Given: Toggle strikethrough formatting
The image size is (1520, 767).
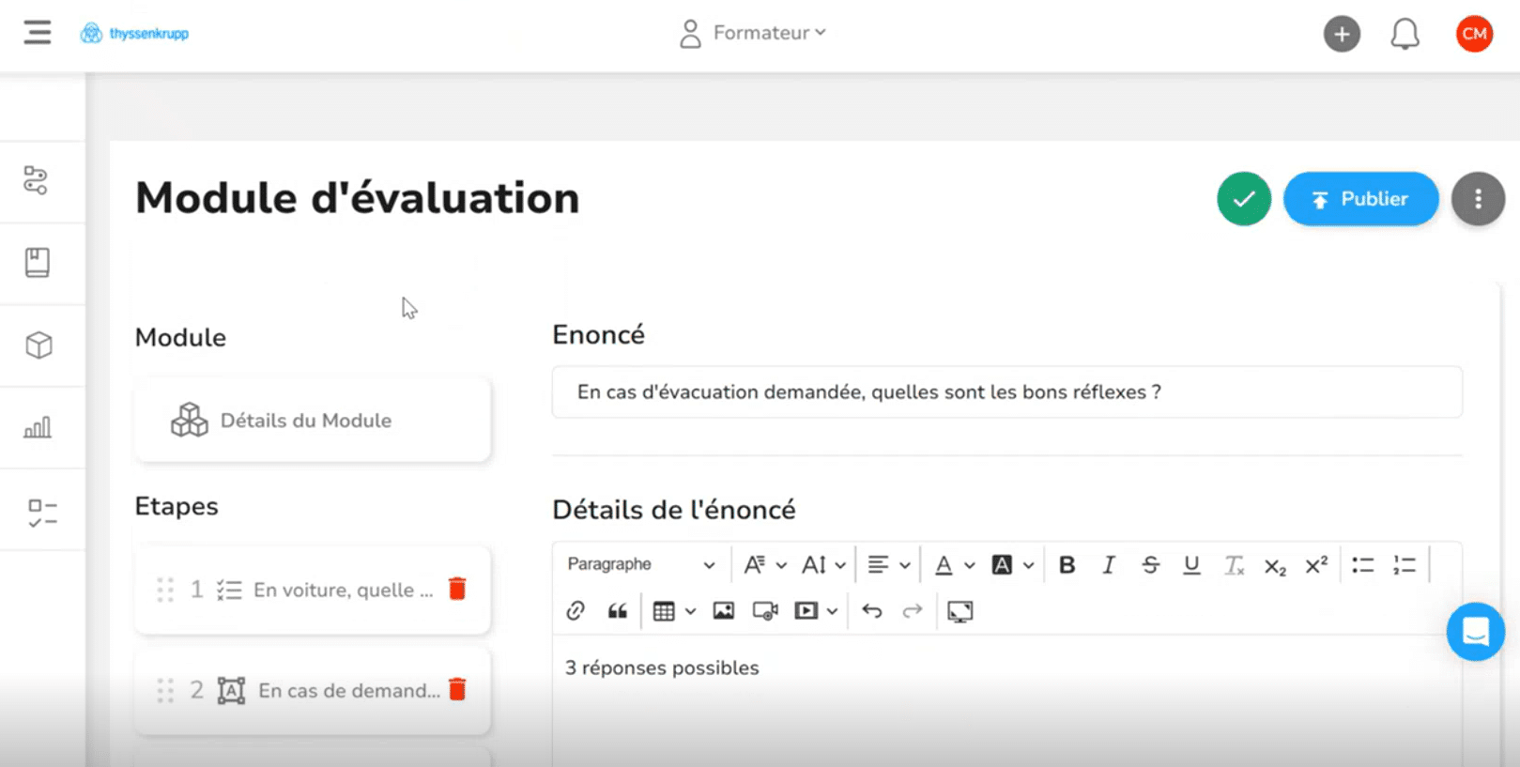Looking at the screenshot, I should 1150,565.
